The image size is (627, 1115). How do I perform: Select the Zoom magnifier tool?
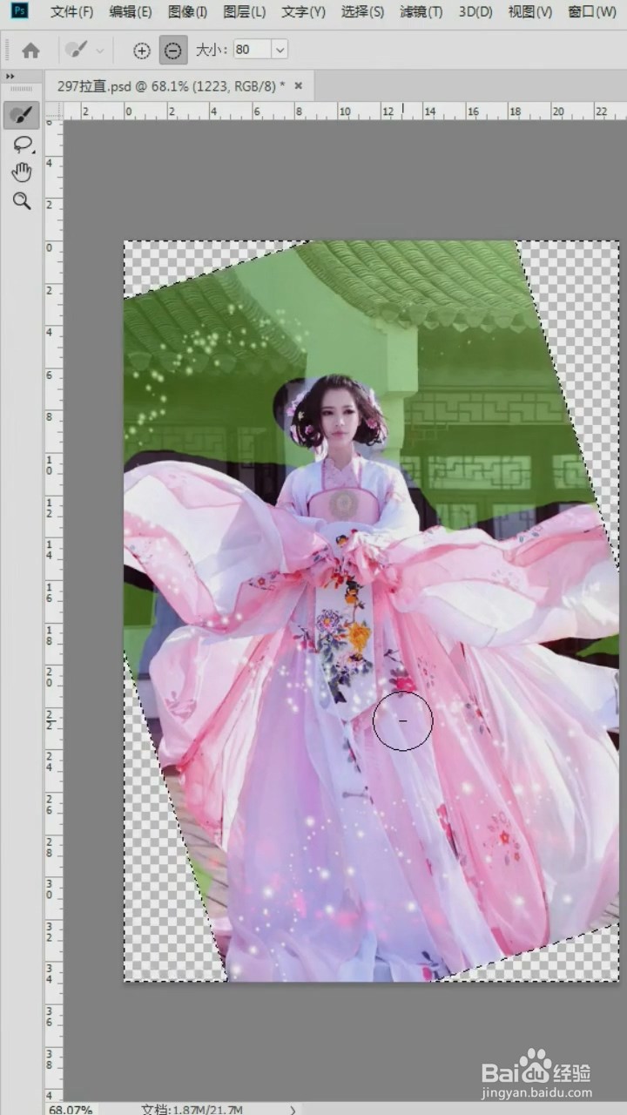pos(21,201)
